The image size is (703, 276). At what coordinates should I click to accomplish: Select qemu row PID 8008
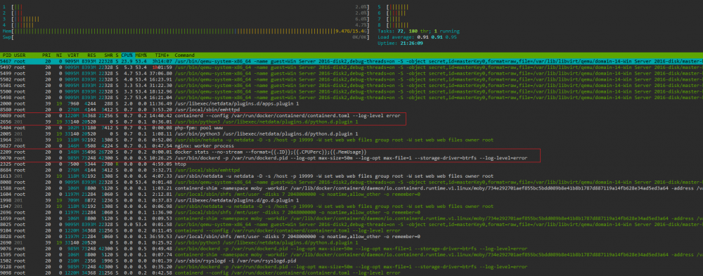pyautogui.click(x=351, y=182)
